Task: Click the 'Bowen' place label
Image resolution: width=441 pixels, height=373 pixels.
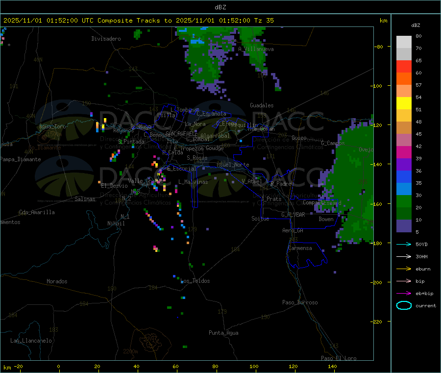Action: (326, 219)
